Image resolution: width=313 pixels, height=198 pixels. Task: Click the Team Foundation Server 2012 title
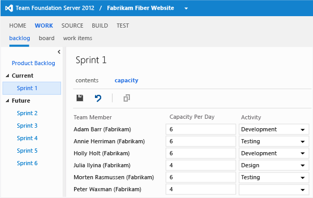coord(55,8)
